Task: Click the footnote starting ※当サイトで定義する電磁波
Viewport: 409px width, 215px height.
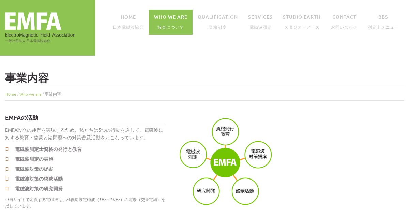Action: (85, 203)
